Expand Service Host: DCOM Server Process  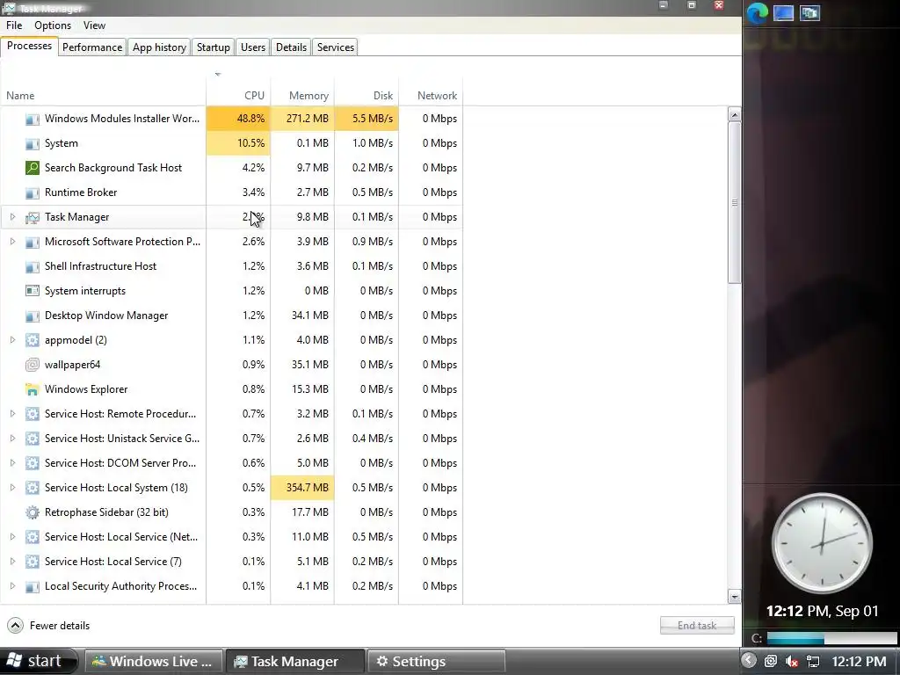[12, 463]
